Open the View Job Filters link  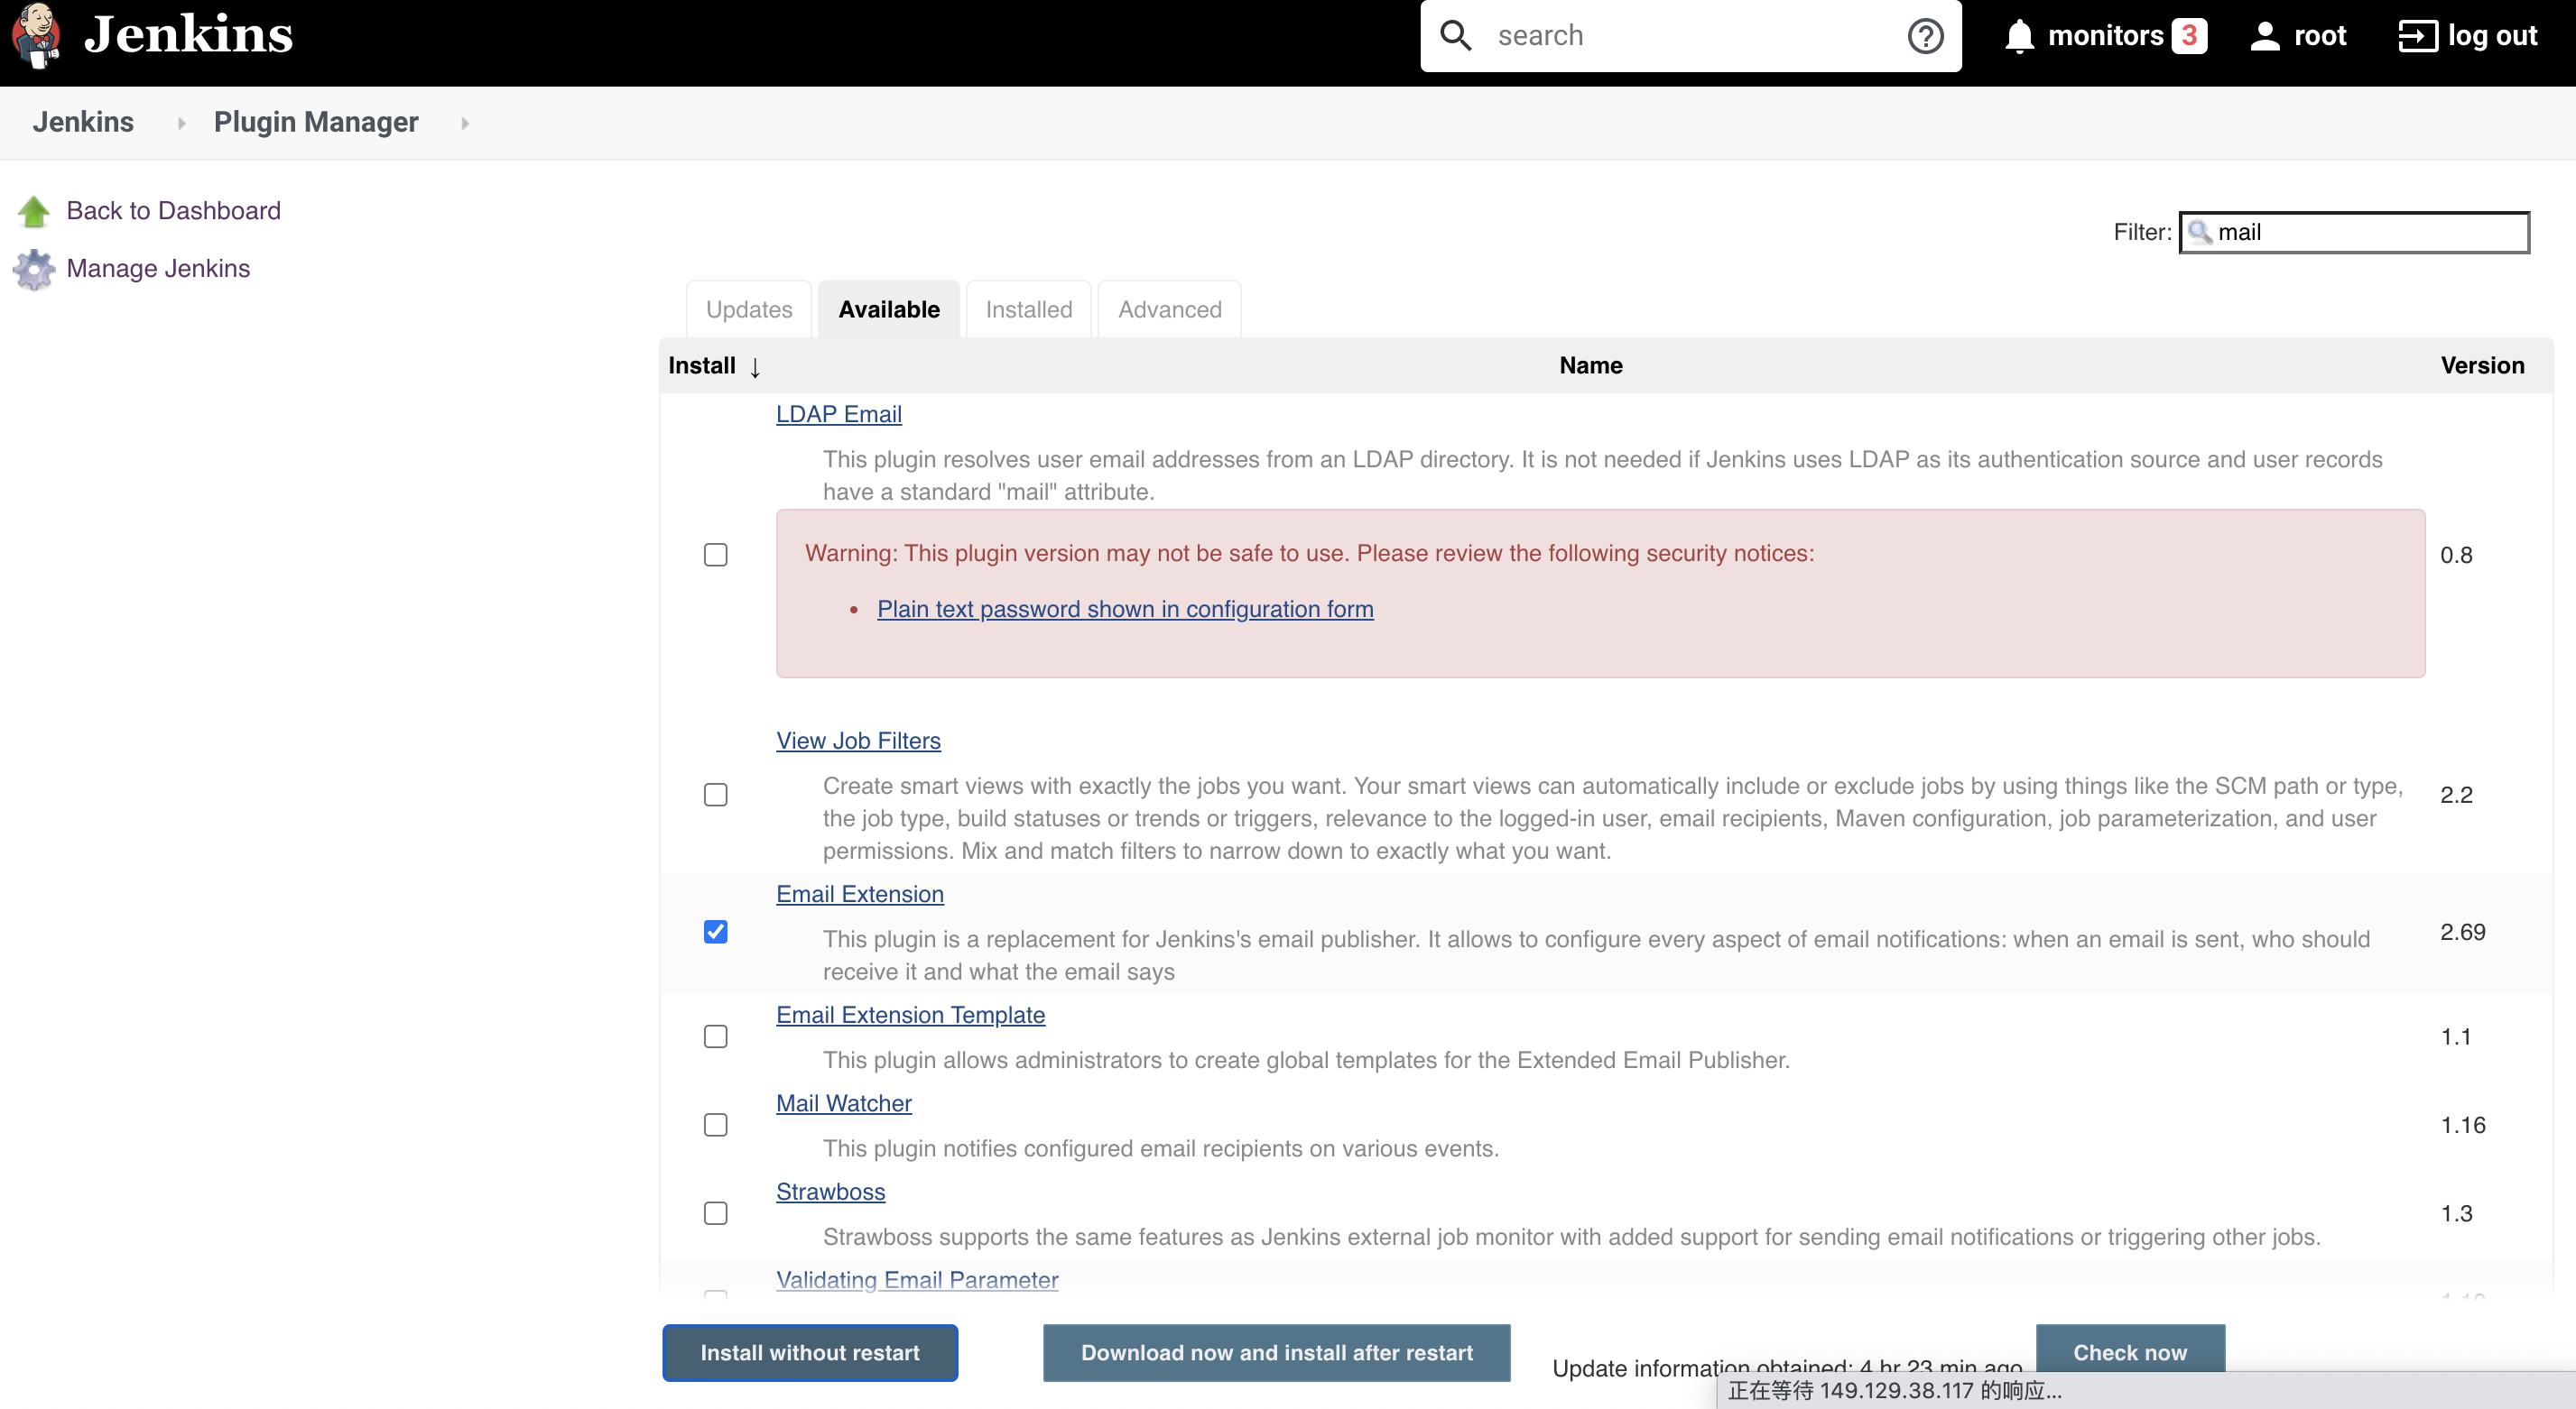coord(858,741)
